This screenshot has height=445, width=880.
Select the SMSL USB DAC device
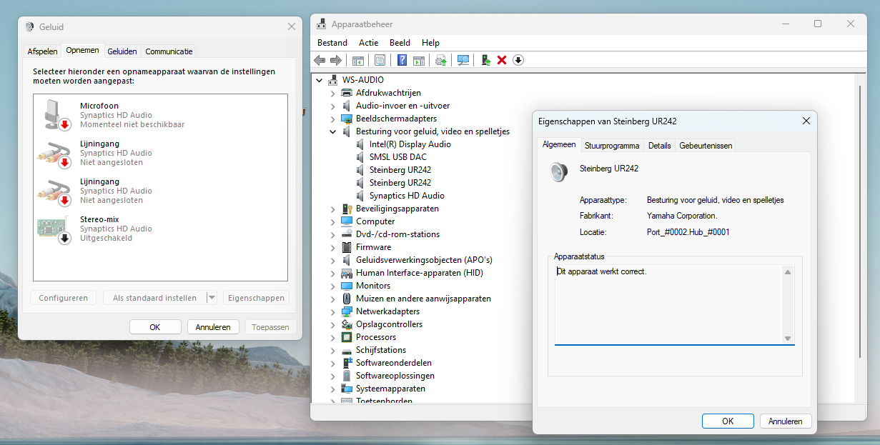click(397, 157)
